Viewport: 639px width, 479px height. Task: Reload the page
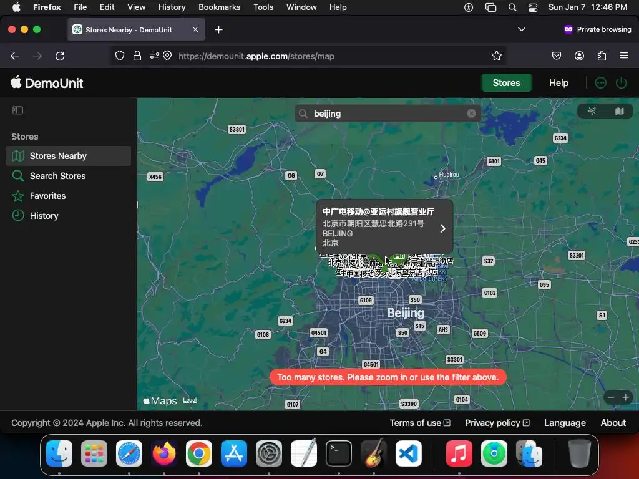60,56
